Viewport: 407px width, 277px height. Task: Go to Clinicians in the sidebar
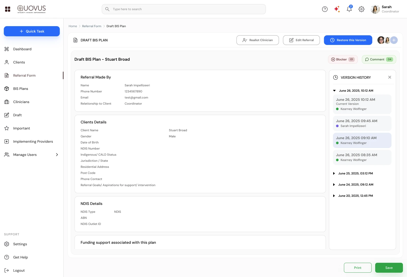coord(21,102)
